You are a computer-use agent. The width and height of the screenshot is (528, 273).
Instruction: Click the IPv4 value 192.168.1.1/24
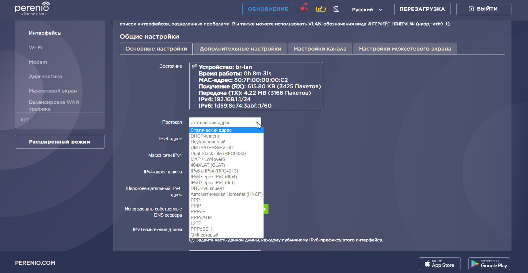coord(232,99)
